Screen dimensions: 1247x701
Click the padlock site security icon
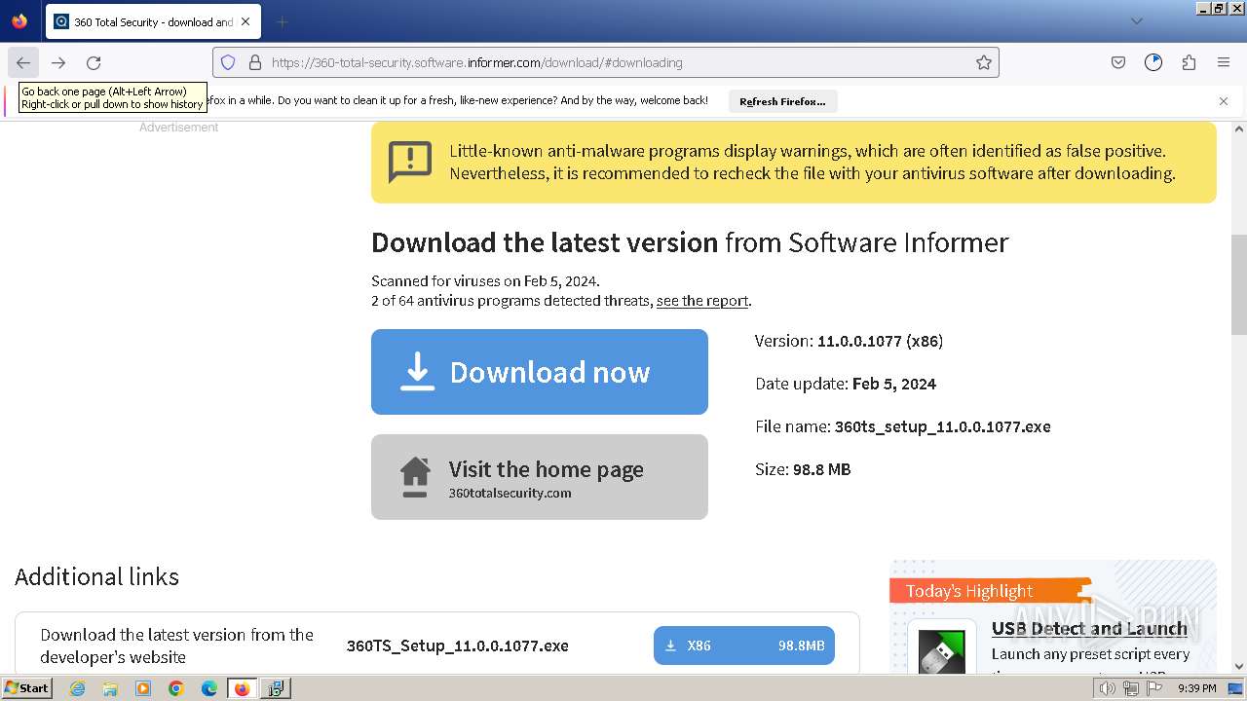pyautogui.click(x=255, y=62)
